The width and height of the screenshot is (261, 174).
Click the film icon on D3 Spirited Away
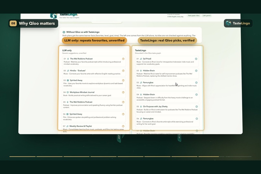coord(68,80)
